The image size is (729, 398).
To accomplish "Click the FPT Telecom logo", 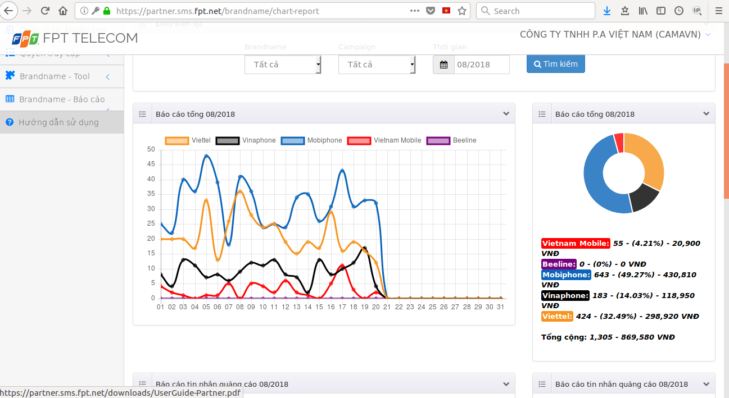I will click(75, 38).
